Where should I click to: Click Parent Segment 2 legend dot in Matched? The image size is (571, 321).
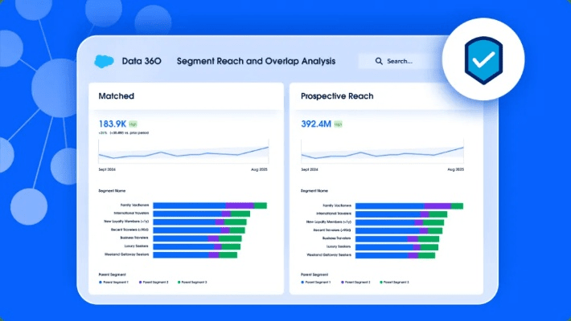coord(141,282)
